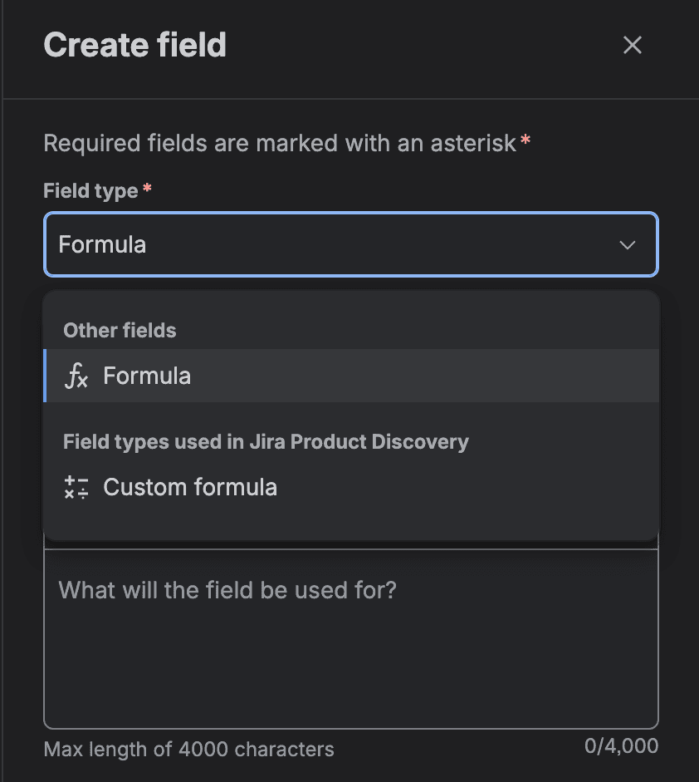
Task: Click 'Required fields are marked with an asterisk' note
Action: tap(280, 144)
